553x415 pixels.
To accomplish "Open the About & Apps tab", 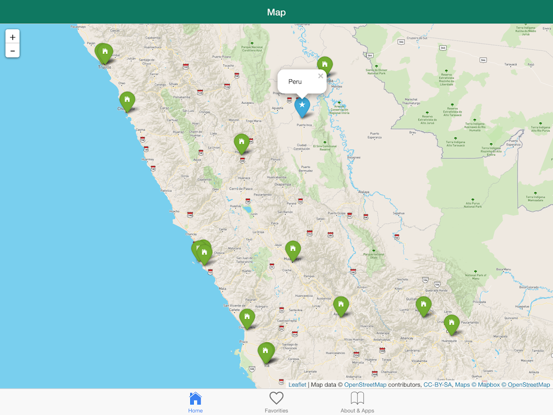I will click(x=357, y=403).
